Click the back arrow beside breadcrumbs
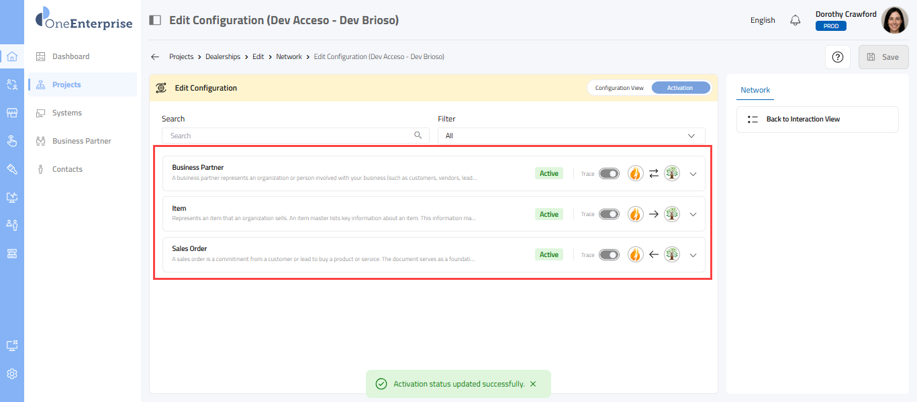 (x=155, y=57)
